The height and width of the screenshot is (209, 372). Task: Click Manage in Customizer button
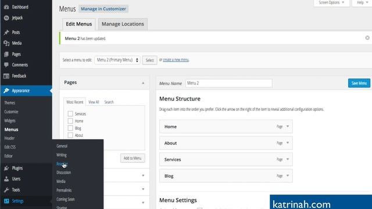click(x=103, y=9)
